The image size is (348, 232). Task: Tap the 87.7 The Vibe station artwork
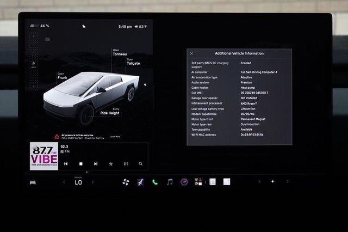(x=44, y=156)
